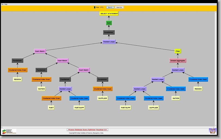Open the File menu

click(2, 4)
